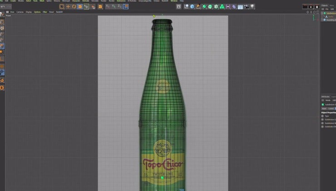Switch to the Basic tab in Attributes
Image resolution: width=336 pixels, height=191 pixels.
pos(324,109)
